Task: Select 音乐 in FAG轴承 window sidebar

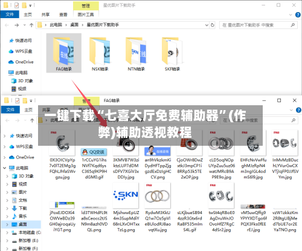Action: 19,217
